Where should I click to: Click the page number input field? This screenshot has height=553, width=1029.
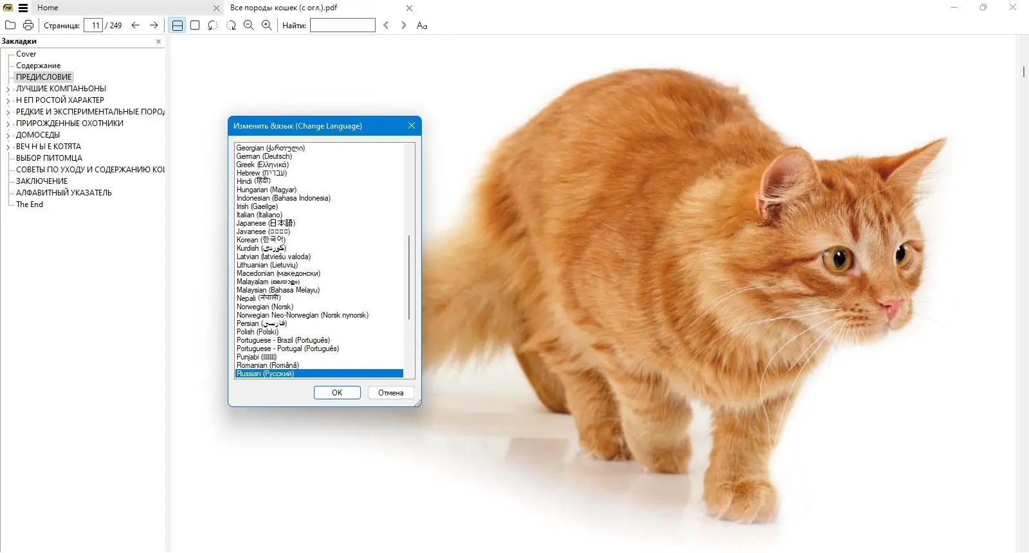pos(93,25)
